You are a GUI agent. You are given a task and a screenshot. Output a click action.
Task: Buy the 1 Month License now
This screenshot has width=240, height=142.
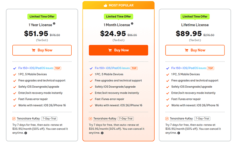118,50
